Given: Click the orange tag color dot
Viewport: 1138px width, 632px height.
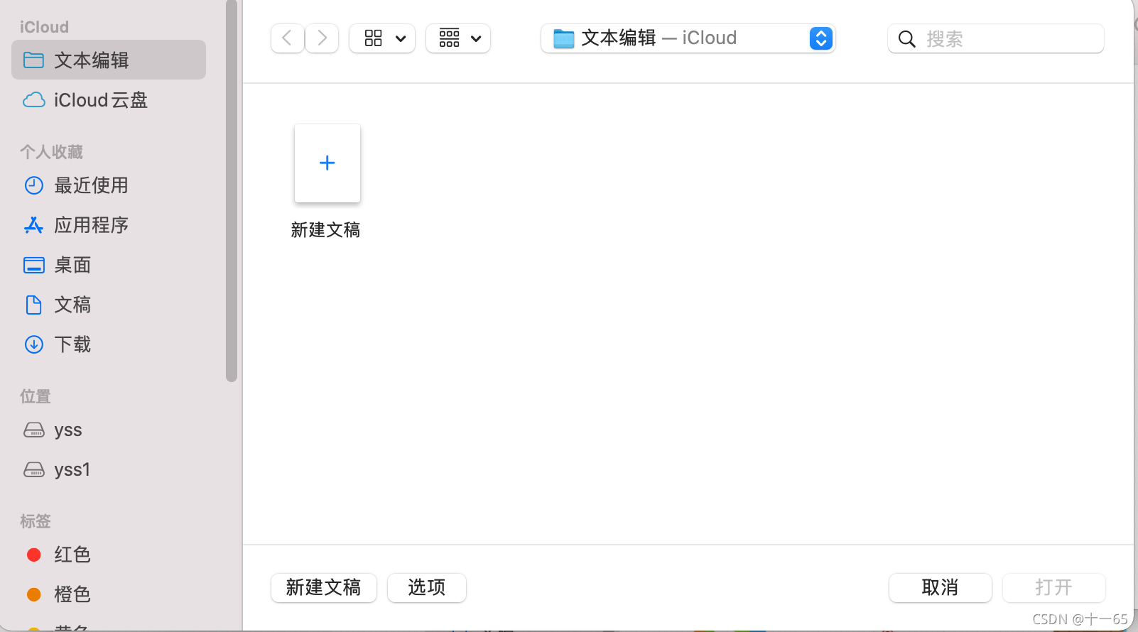Looking at the screenshot, I should [33, 594].
